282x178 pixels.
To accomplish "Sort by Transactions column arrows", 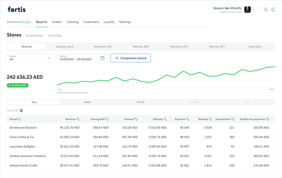I will [233, 119].
